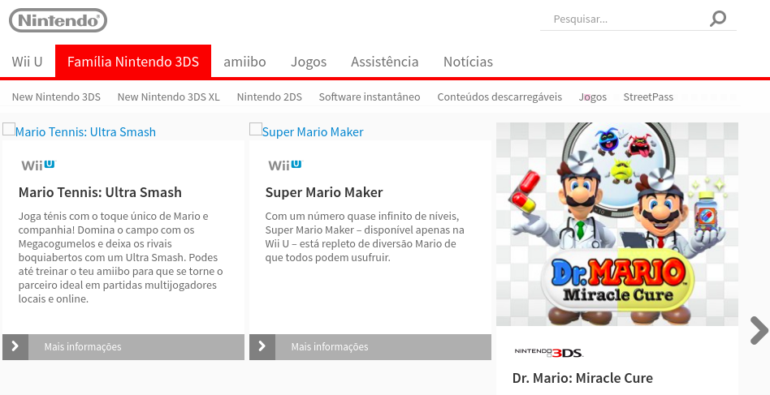Viewport: 770px width, 395px height.
Task: Switch to the Jogos main tab
Action: tap(309, 62)
